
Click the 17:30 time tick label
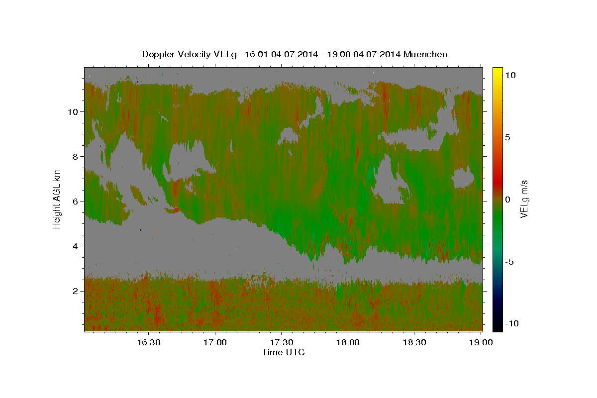click(282, 343)
